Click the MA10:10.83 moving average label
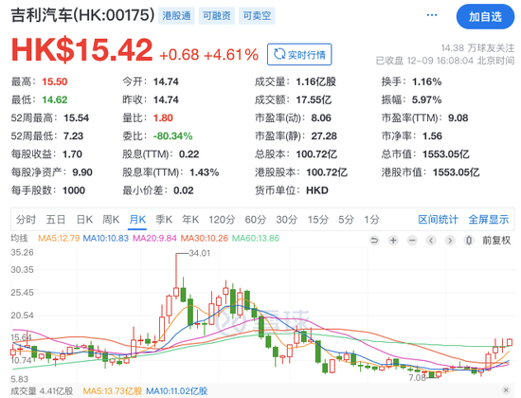The width and height of the screenshot is (521, 398). [106, 238]
